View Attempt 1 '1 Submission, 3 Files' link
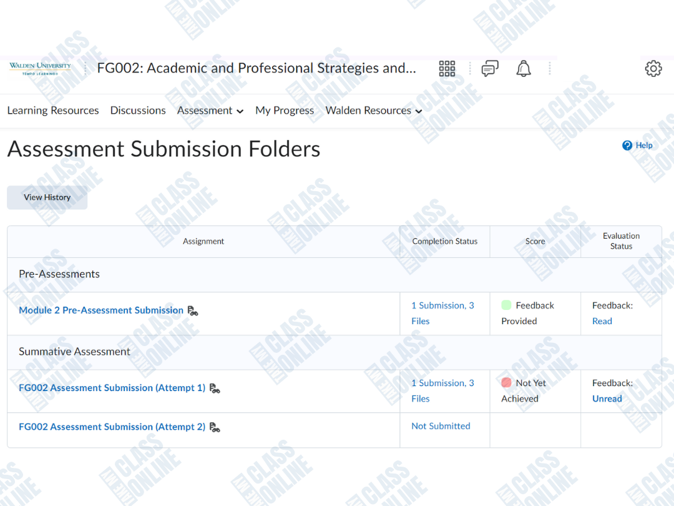Image resolution: width=674 pixels, height=506 pixels. [442, 390]
